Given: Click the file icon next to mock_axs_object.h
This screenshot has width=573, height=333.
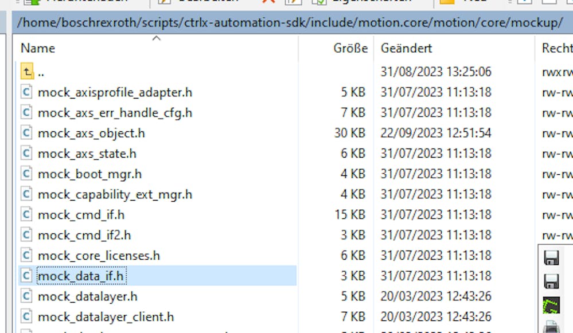Looking at the screenshot, I should [x=26, y=133].
